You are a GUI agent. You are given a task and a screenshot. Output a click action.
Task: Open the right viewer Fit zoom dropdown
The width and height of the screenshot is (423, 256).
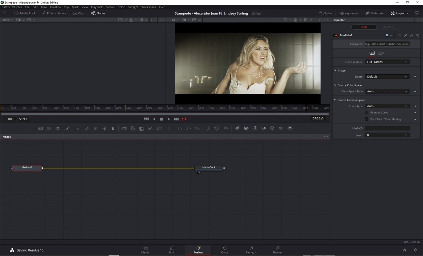tap(175, 20)
